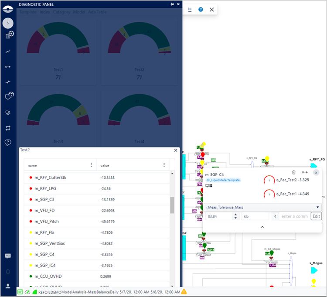Click the Test2 table vertical scrollbar
327x297 pixels.
[172, 205]
